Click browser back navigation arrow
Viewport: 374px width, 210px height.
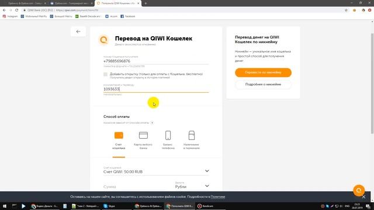point(4,10)
